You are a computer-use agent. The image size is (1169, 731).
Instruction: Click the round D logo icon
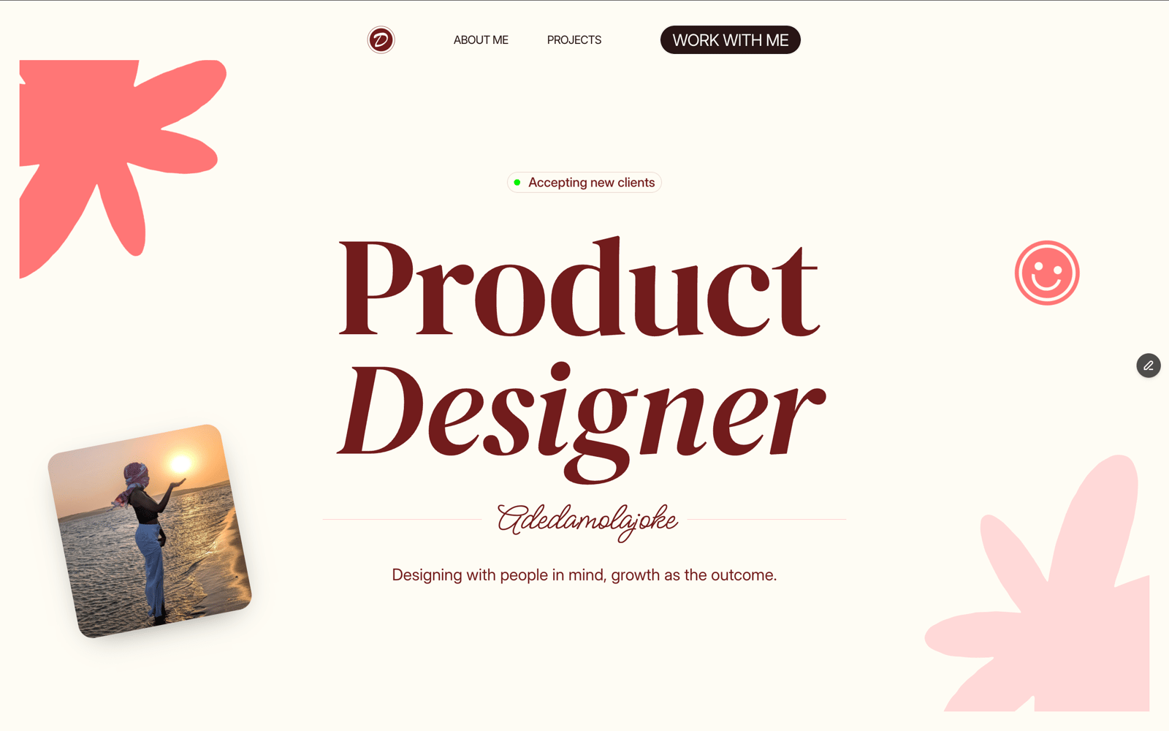[x=381, y=39]
